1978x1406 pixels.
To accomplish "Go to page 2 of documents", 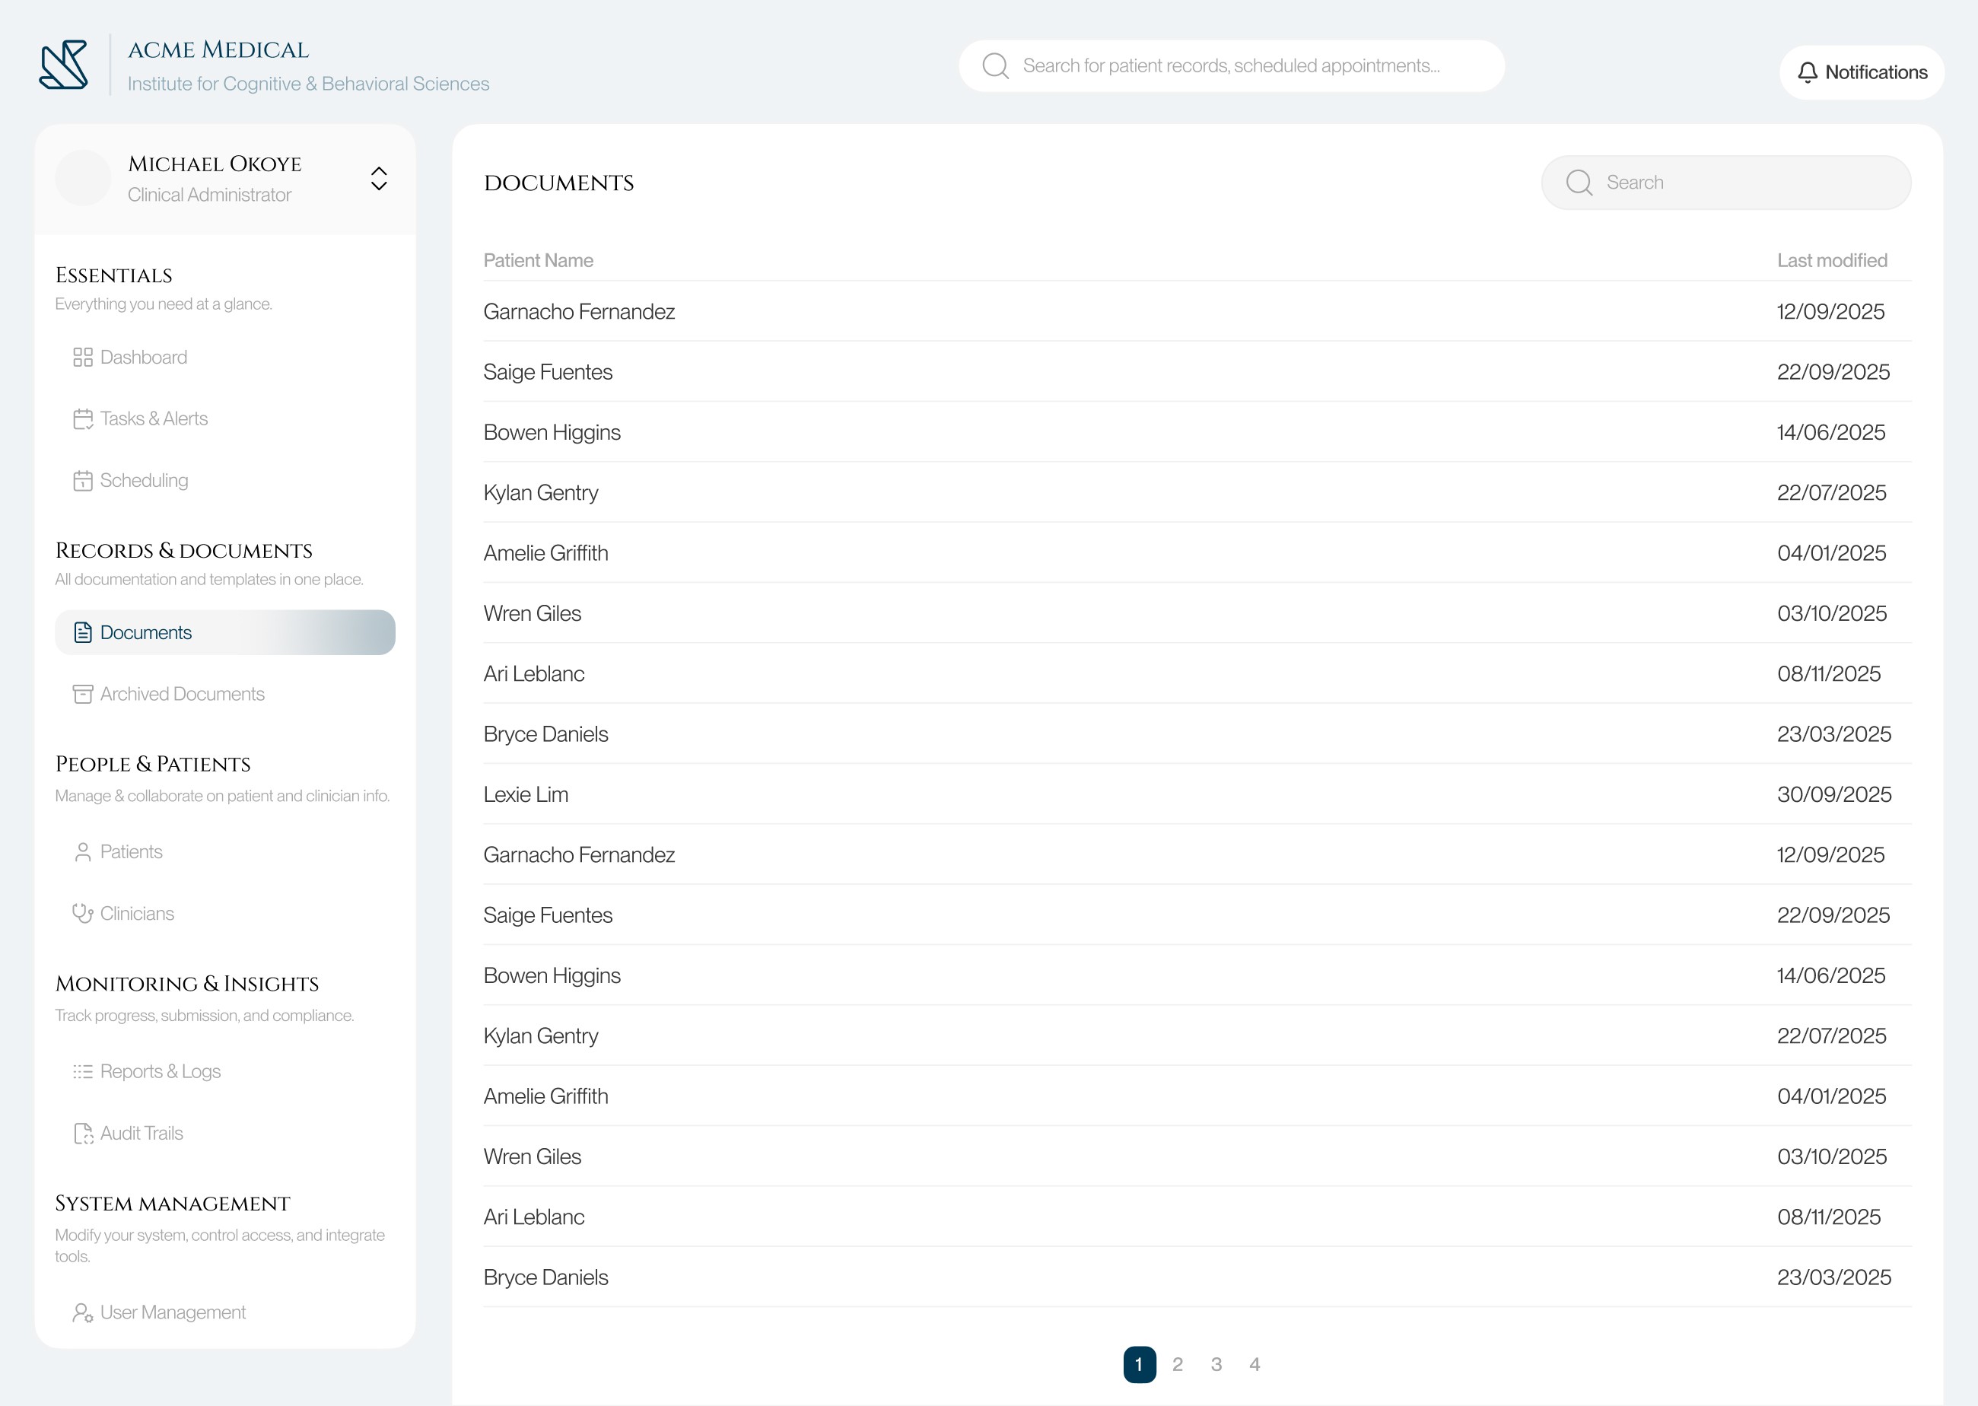I will [1177, 1364].
